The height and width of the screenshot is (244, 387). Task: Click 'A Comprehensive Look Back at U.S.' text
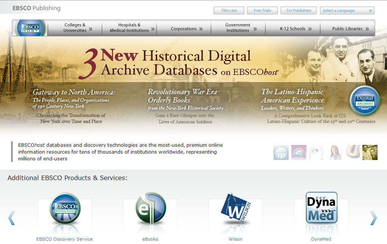point(310,115)
